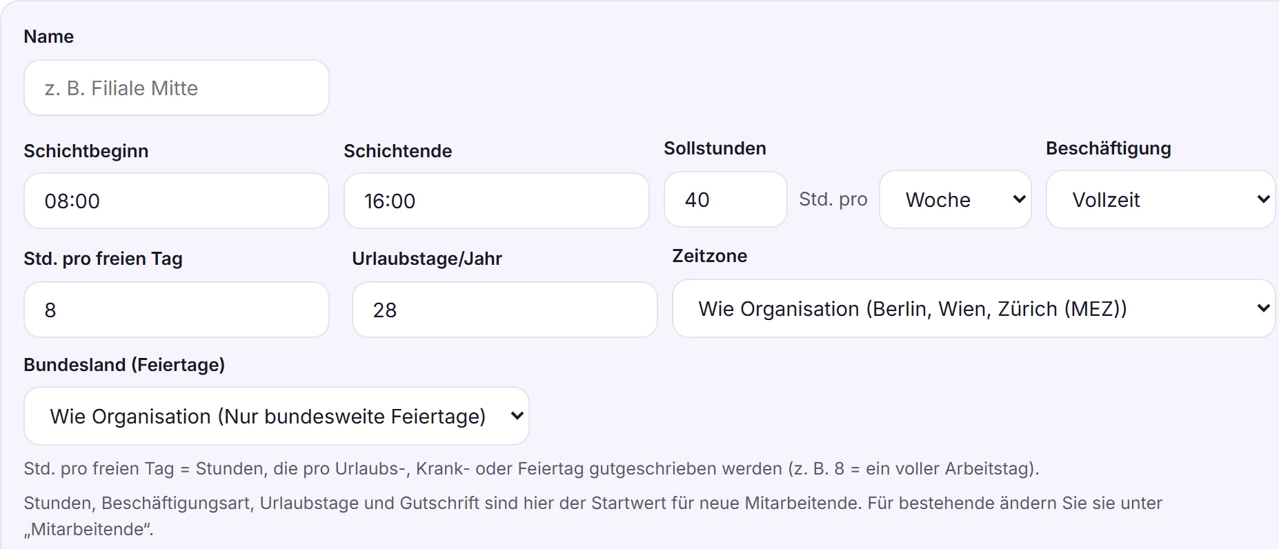
Task: Click the Schichtende label
Action: click(x=398, y=151)
